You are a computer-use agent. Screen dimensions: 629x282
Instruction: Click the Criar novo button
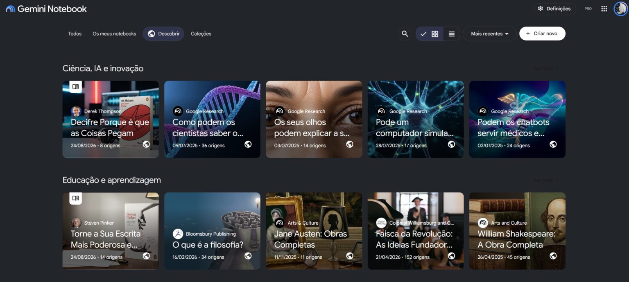[x=542, y=34]
